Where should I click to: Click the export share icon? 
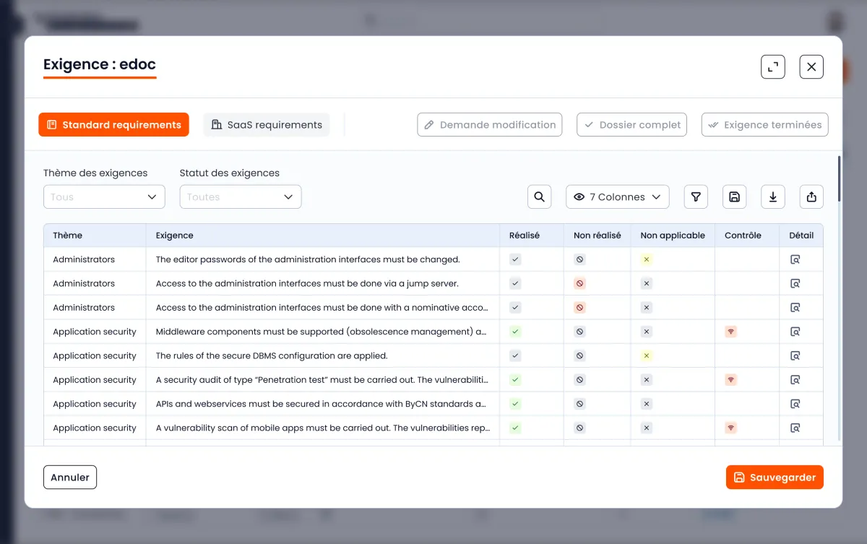811,197
